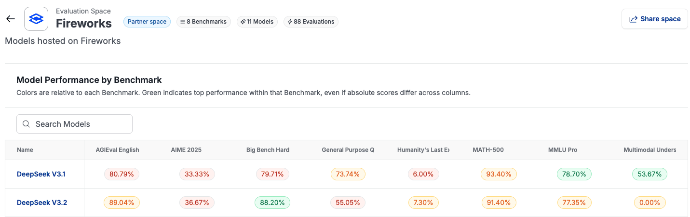The height and width of the screenshot is (217, 690).
Task: Click the Big Bench Hard column header
Action: point(268,150)
